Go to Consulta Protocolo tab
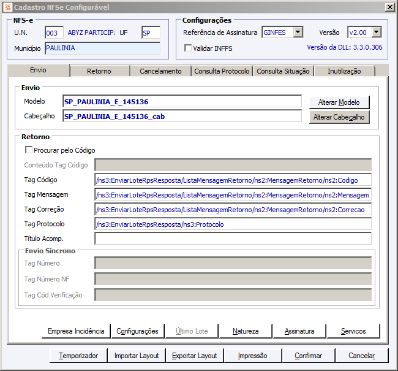 tap(222, 71)
